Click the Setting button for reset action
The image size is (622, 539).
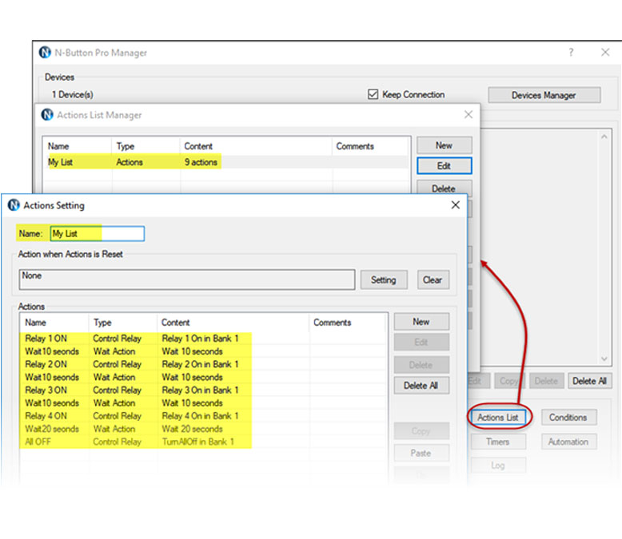pos(384,279)
